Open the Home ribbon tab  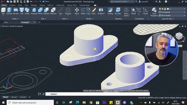pos(4,5)
